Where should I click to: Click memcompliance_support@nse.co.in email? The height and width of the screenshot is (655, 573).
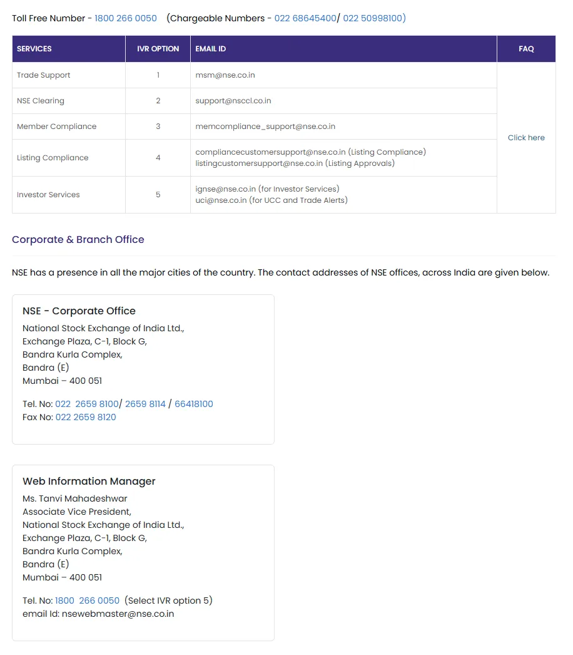(x=265, y=126)
